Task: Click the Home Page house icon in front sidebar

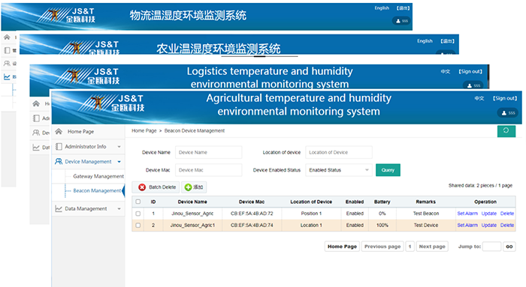Action: tap(59, 131)
